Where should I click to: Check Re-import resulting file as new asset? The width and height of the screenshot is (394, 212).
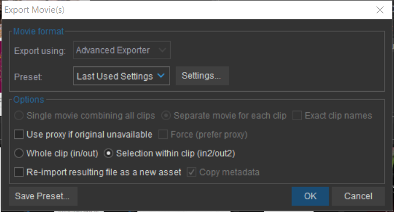[19, 172]
